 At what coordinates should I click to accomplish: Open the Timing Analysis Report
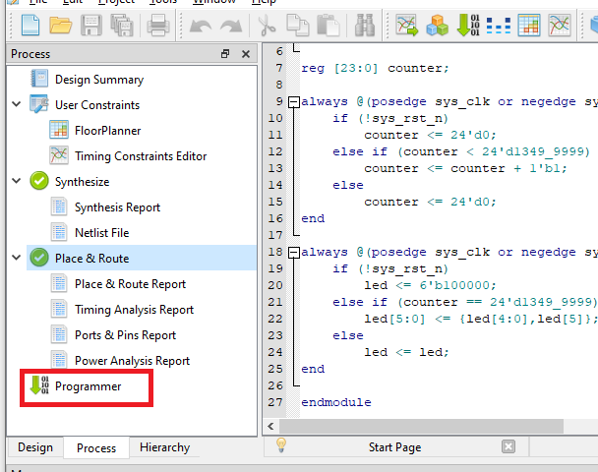pos(134,310)
